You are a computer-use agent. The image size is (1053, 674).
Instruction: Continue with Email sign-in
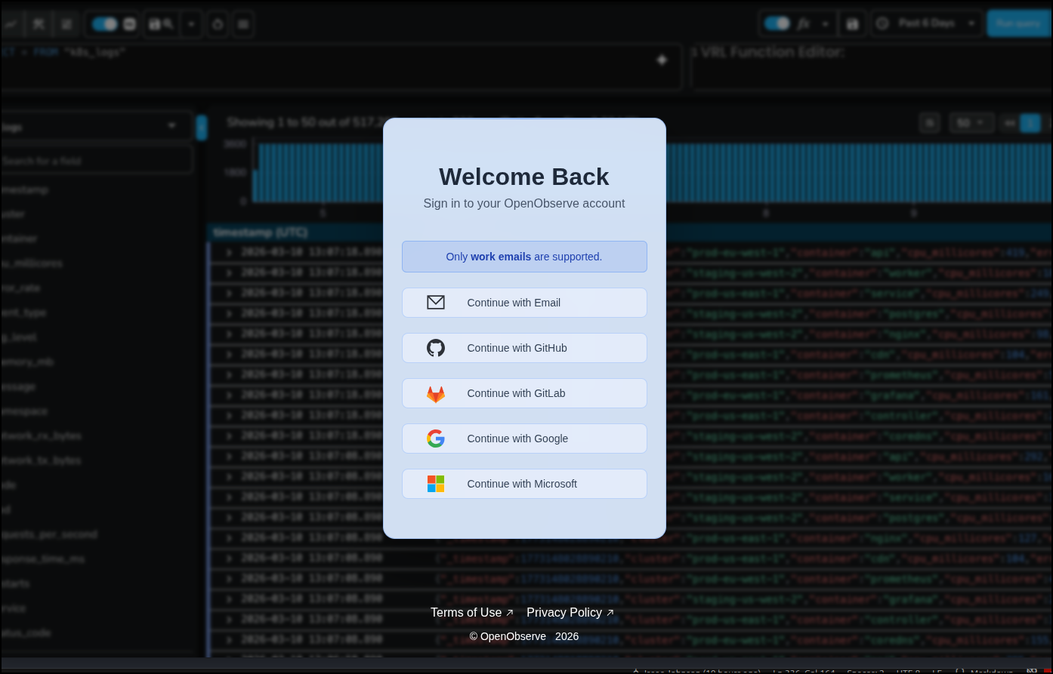524,303
